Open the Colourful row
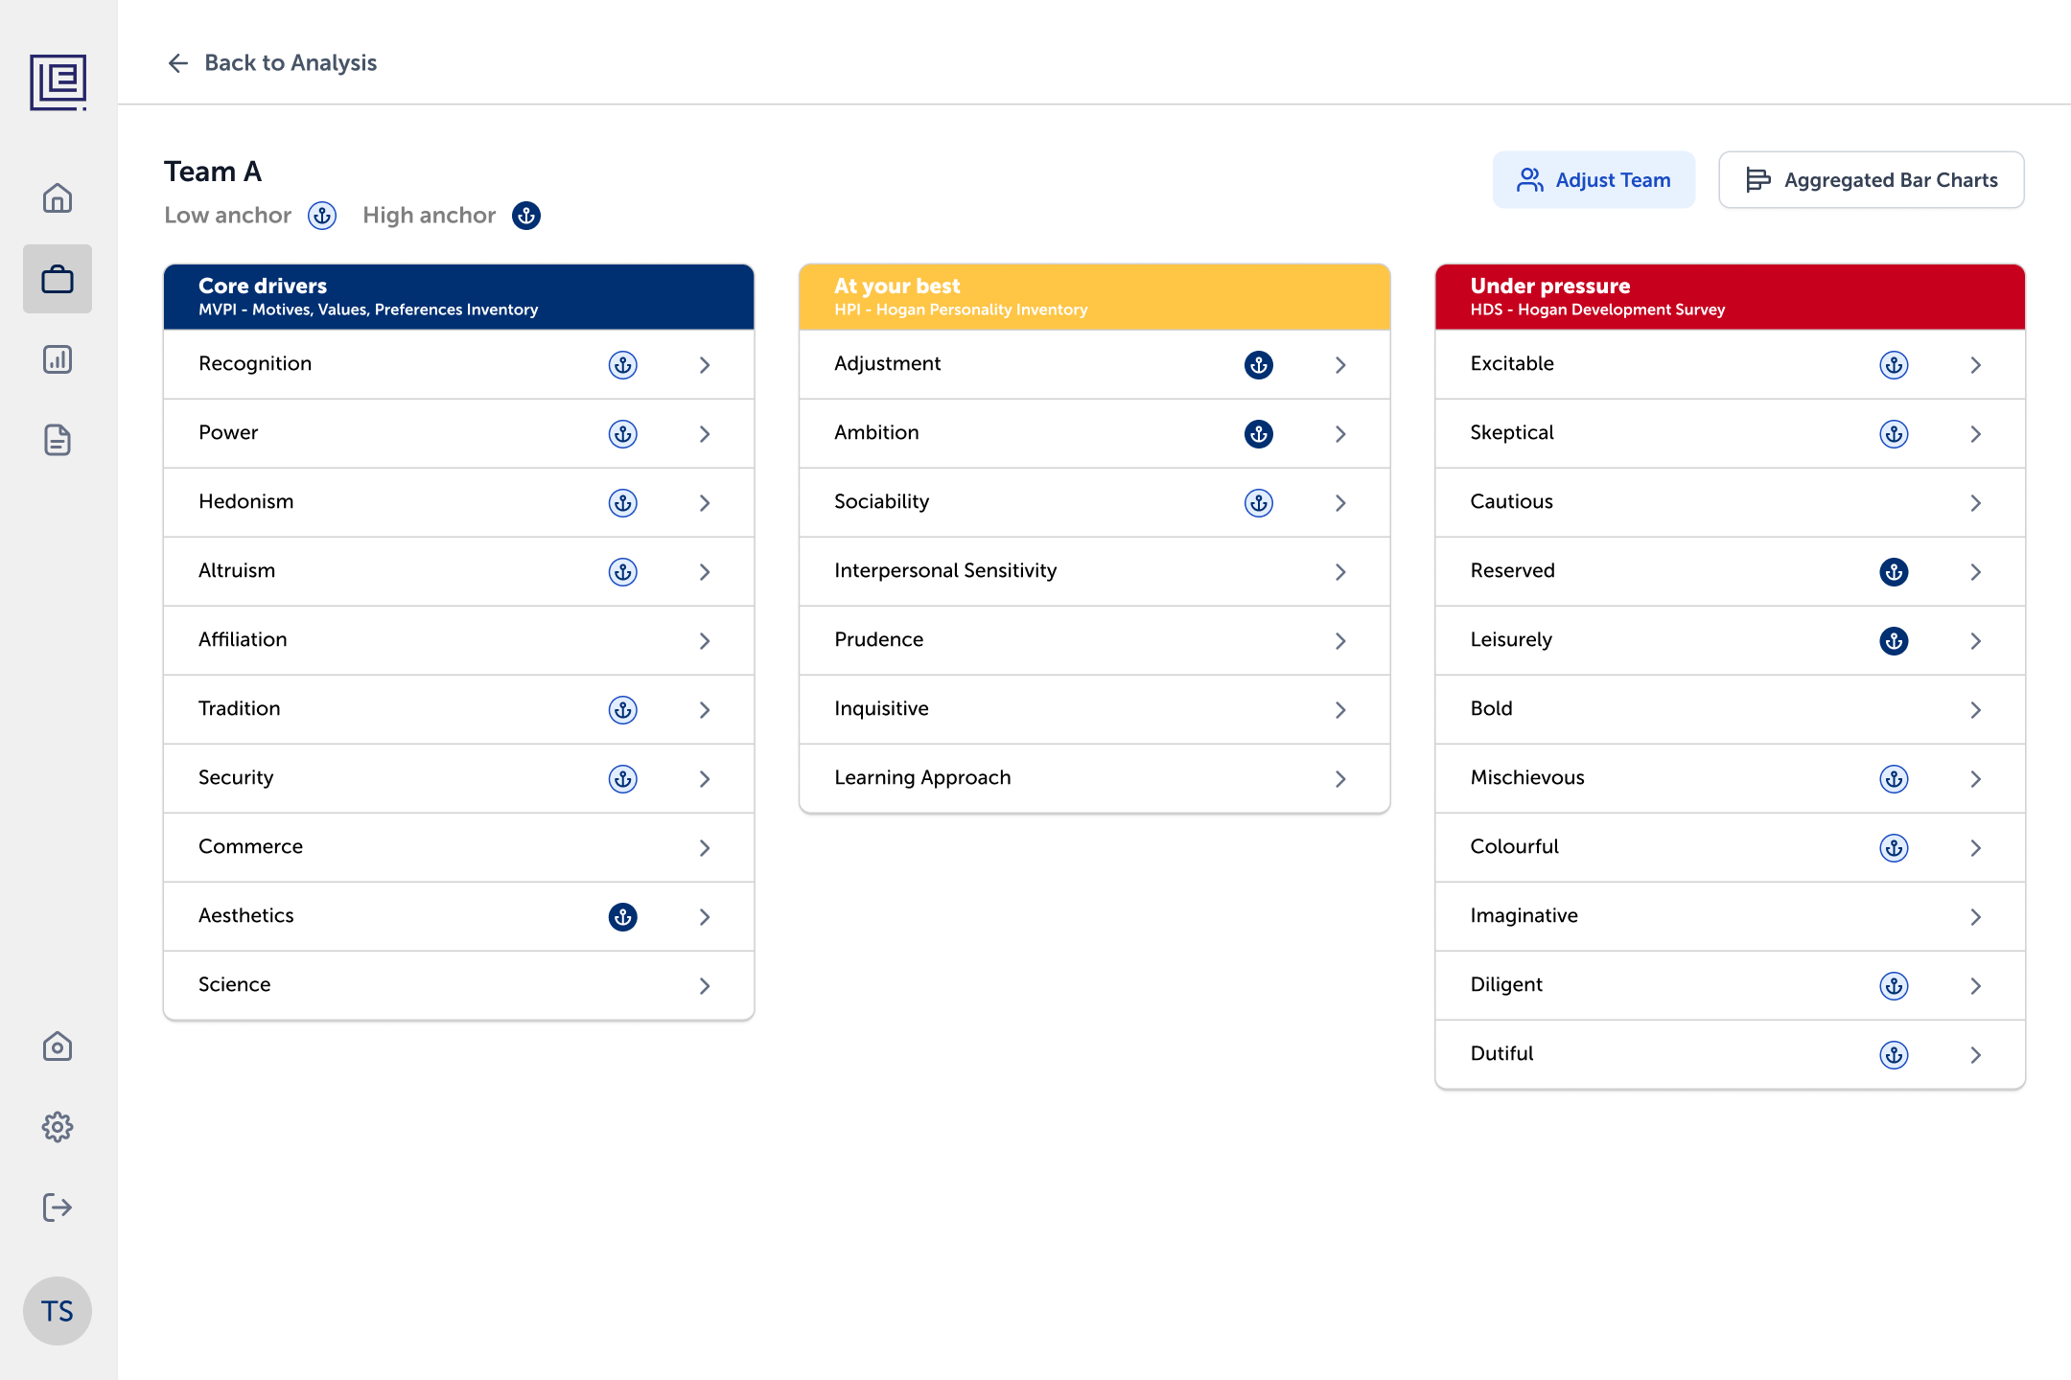The width and height of the screenshot is (2071, 1380). point(1731,847)
